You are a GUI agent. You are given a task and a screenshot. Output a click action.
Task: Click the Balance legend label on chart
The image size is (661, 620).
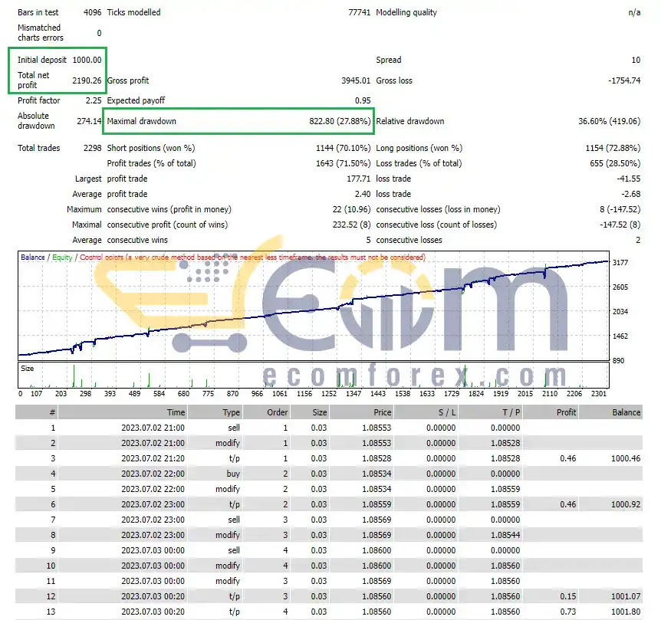click(32, 258)
